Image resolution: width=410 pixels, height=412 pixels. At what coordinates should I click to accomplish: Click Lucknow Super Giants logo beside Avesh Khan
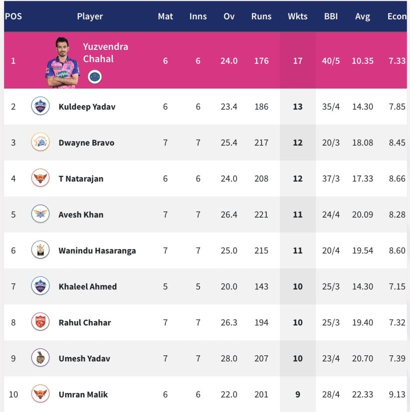(40, 214)
